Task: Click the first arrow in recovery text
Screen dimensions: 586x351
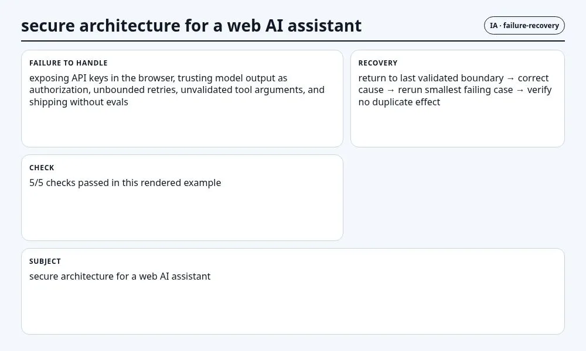Action: click(510, 78)
